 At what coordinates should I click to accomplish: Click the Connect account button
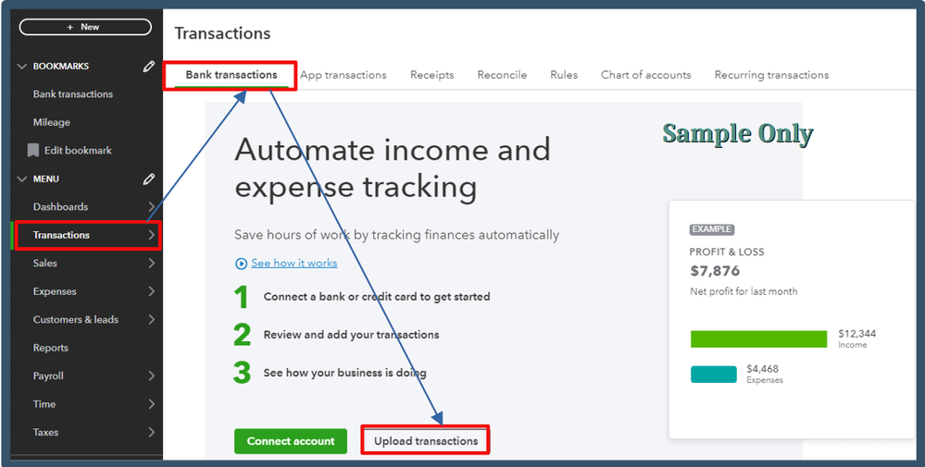pos(291,441)
